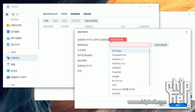Click the service provider combo box field

pyautogui.click(x=130, y=45)
